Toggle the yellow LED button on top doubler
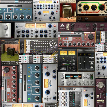The image size is (107, 107). coord(21,9)
